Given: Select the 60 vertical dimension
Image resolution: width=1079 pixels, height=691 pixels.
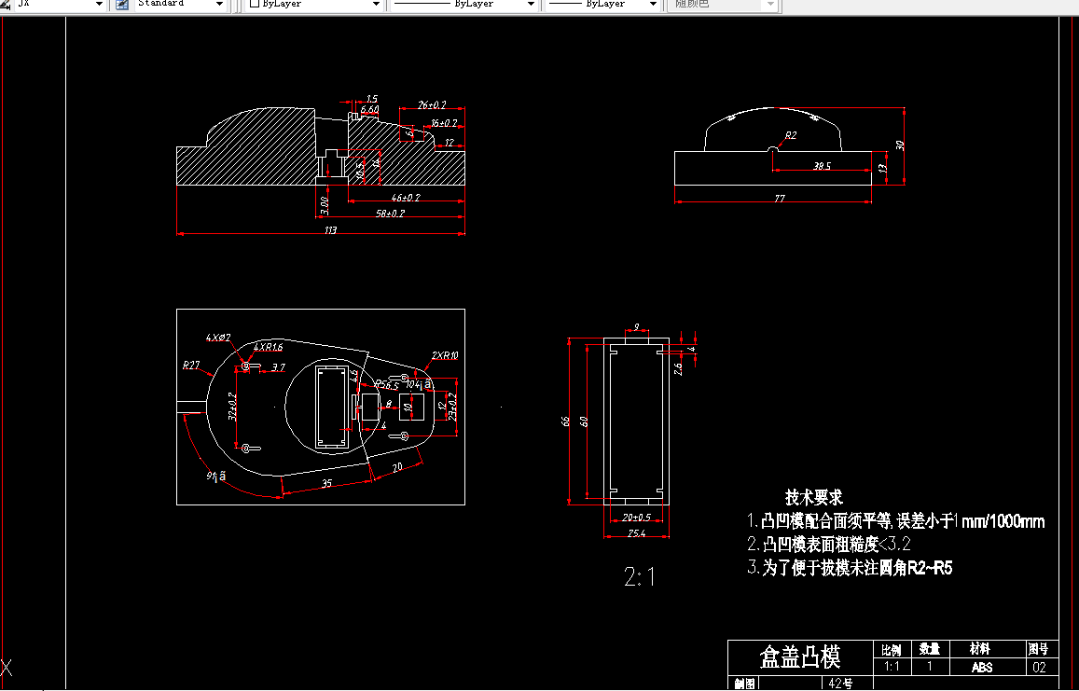Looking at the screenshot, I should [584, 422].
